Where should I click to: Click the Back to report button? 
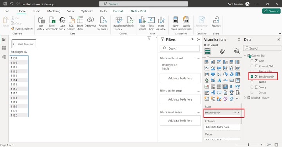pos(24,44)
